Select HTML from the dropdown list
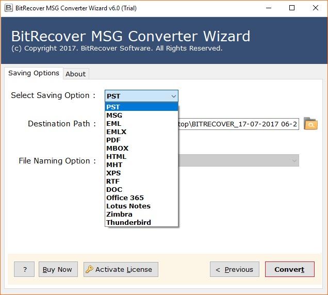 (141, 156)
